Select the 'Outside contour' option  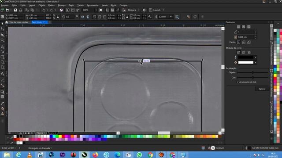coord(249,27)
